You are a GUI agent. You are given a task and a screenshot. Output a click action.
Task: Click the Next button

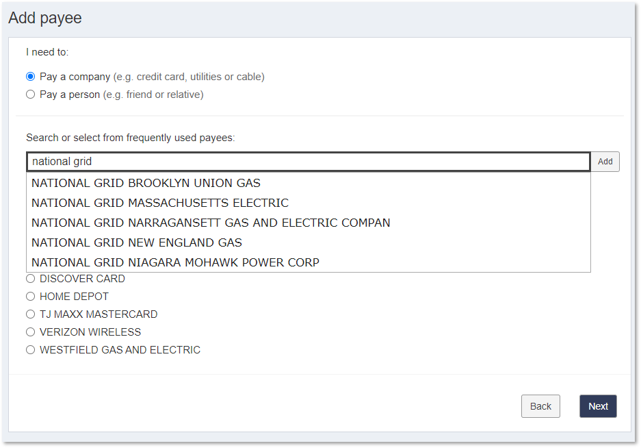598,406
